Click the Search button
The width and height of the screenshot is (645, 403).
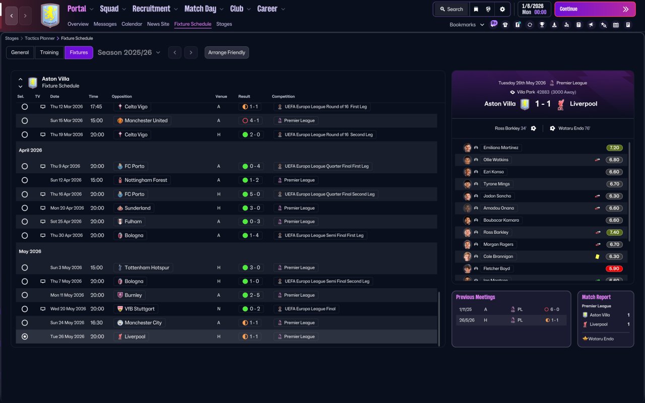click(451, 9)
